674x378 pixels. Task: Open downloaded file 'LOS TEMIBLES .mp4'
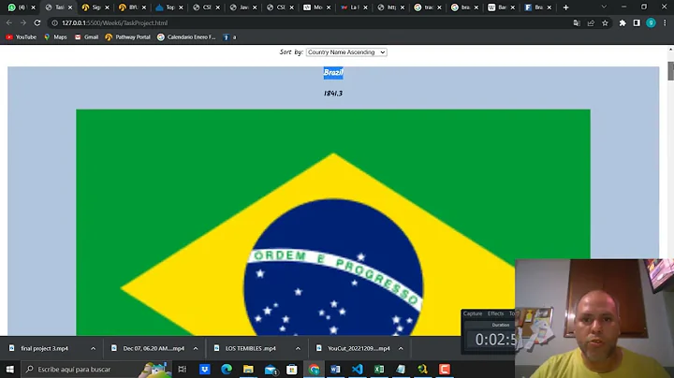pos(251,348)
